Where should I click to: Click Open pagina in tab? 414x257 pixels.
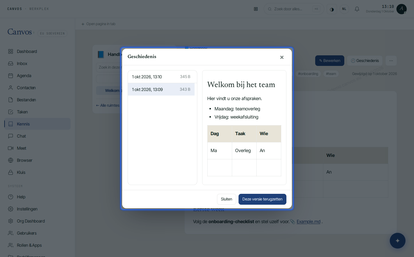(x=98, y=24)
